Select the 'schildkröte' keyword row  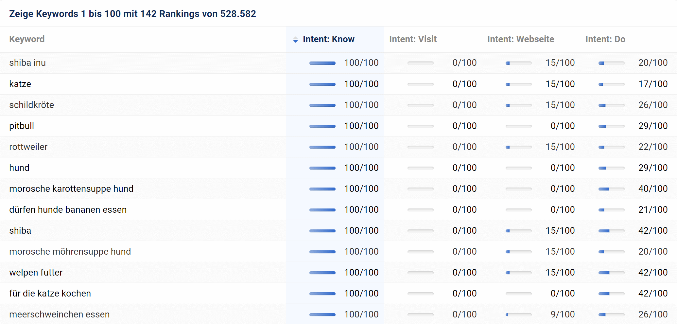coord(32,105)
